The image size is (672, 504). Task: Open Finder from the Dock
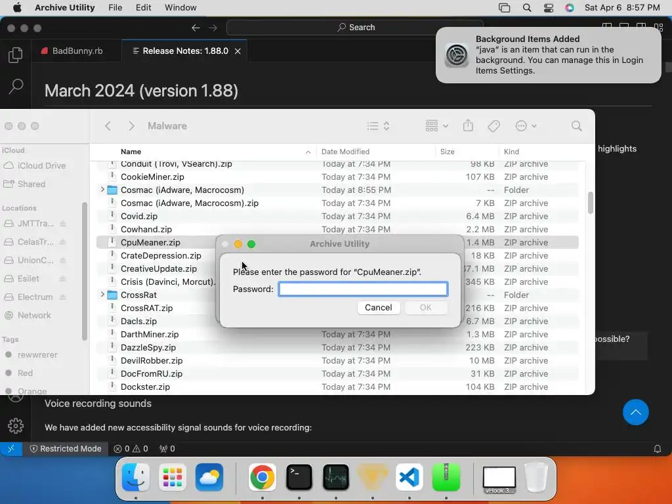136,477
